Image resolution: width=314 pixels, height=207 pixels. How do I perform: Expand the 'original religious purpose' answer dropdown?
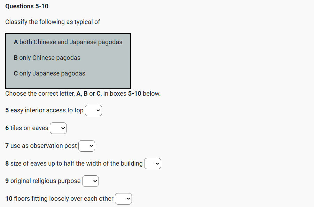point(91,181)
